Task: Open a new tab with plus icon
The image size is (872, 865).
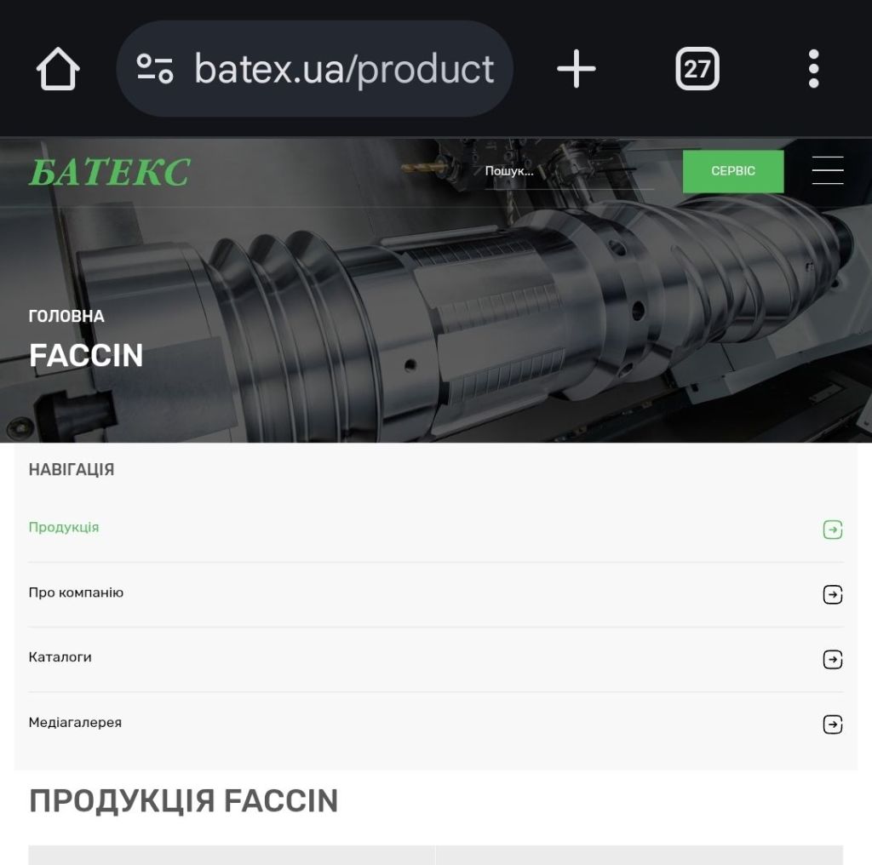Action: 577,69
